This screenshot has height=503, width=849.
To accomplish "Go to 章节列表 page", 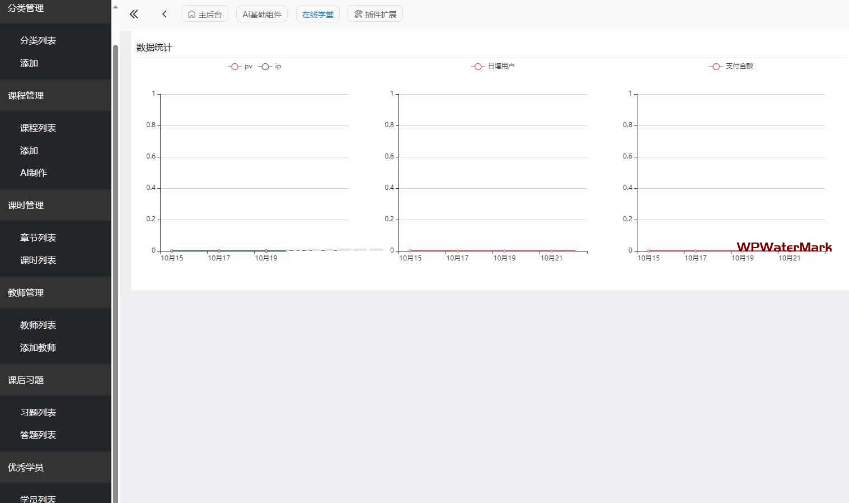I will (x=38, y=237).
